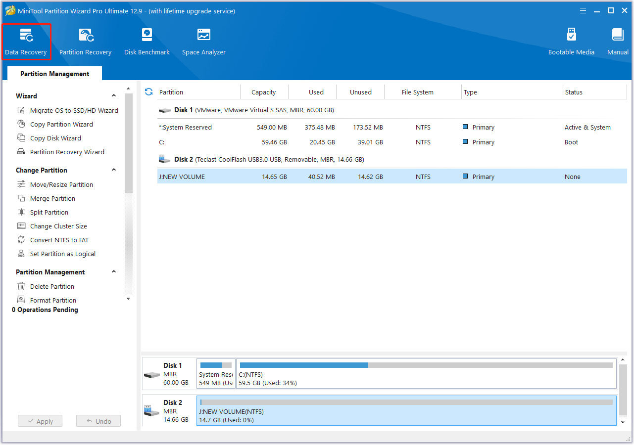Open the Partition Recovery Wizard in the sidebar
This screenshot has height=445, width=634.
[61, 152]
